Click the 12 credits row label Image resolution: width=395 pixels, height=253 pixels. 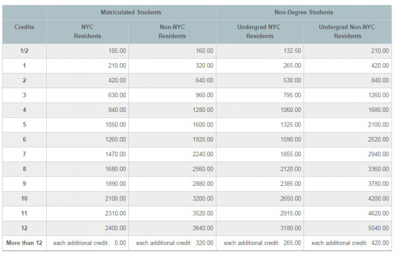pyautogui.click(x=24, y=228)
